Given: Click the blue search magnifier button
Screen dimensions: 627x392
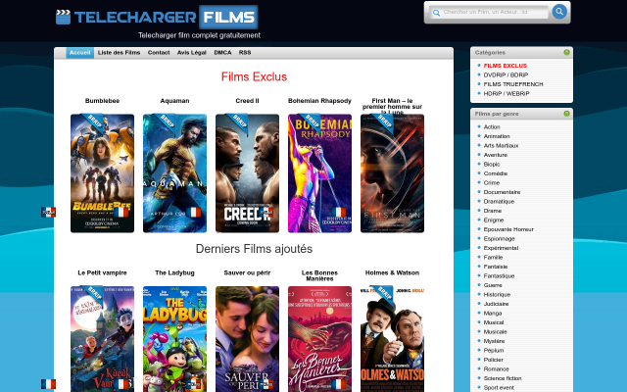Looking at the screenshot, I should tap(559, 12).
